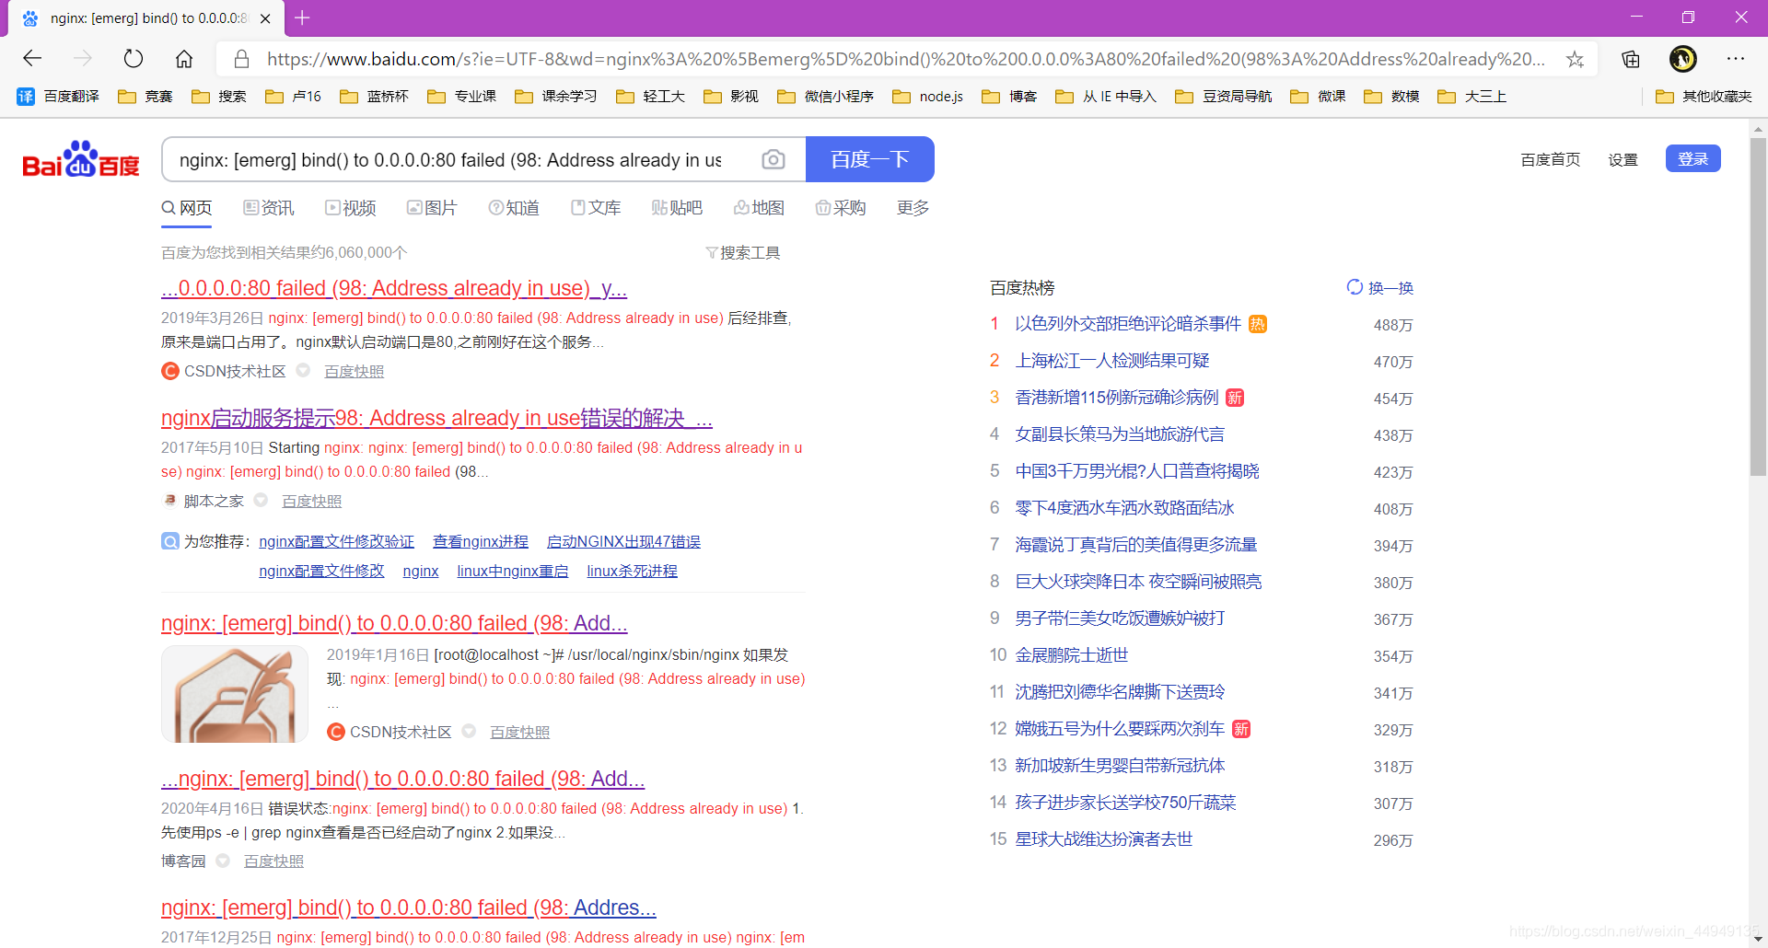Open the 博客 bookmark folder
The width and height of the screenshot is (1768, 948).
click(x=1009, y=97)
